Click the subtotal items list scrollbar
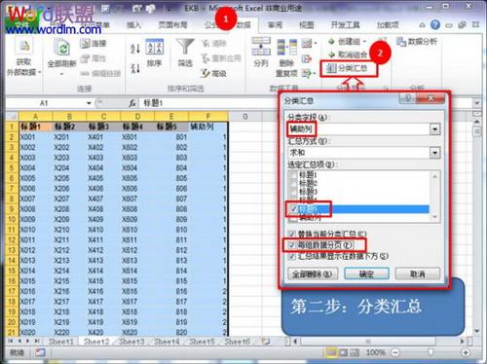The image size is (487, 364). click(x=435, y=197)
